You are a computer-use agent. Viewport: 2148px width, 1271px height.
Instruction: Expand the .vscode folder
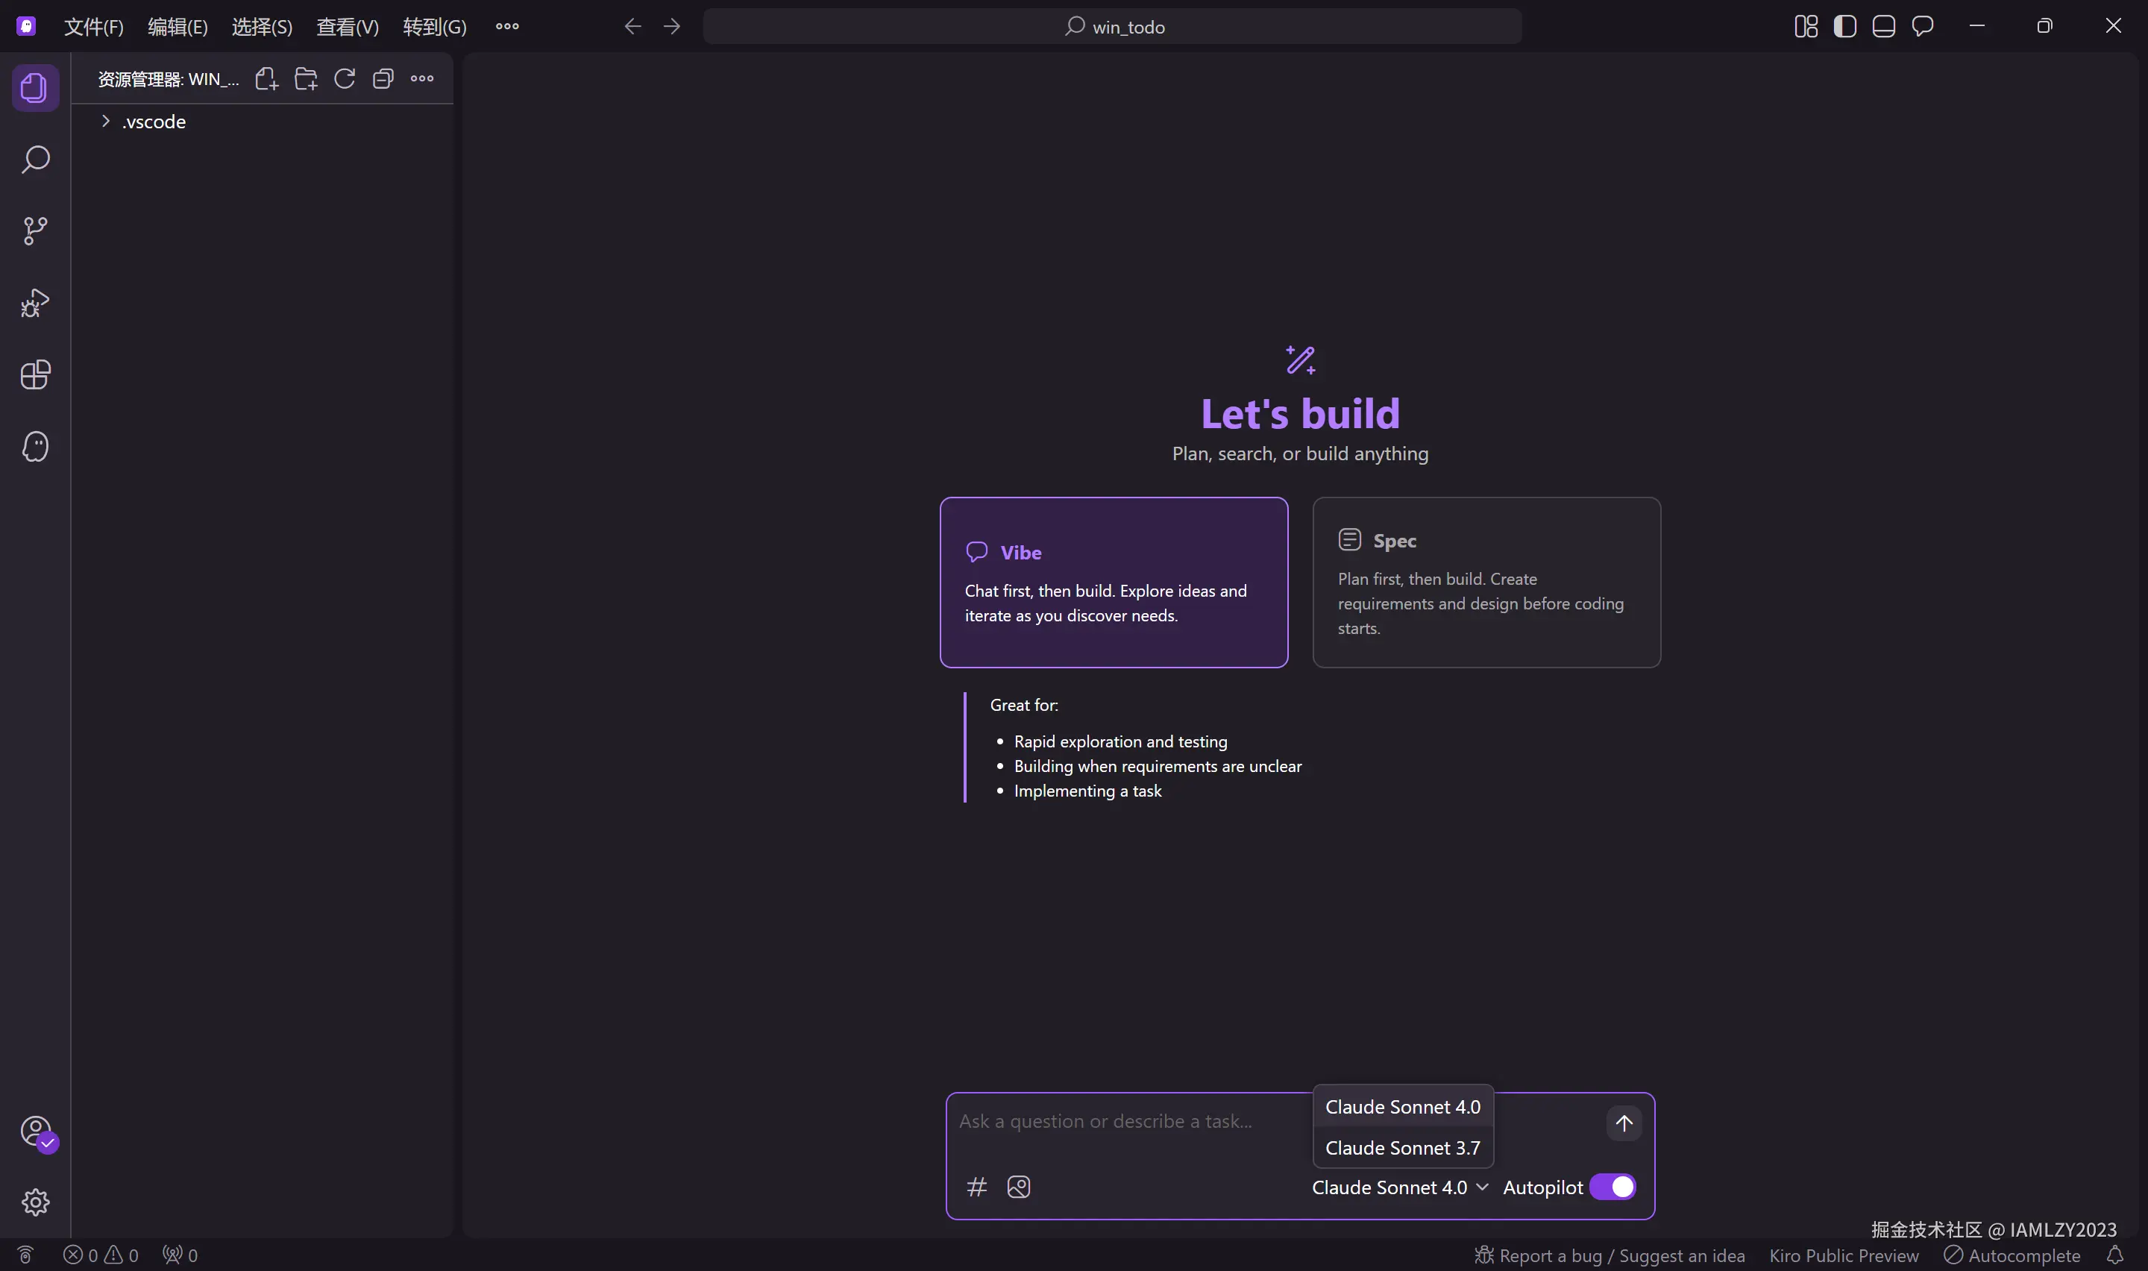coord(153,122)
